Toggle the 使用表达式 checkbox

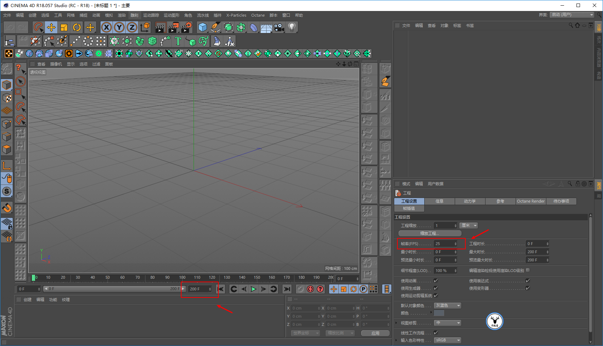click(x=528, y=280)
